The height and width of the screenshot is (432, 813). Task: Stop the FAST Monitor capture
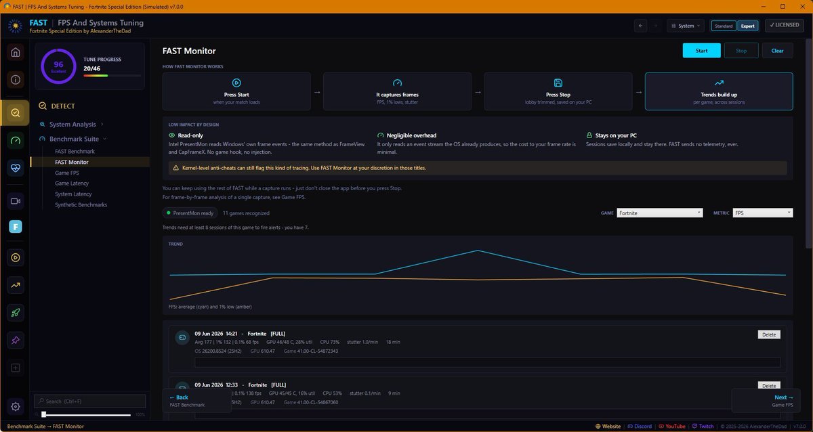coord(741,51)
